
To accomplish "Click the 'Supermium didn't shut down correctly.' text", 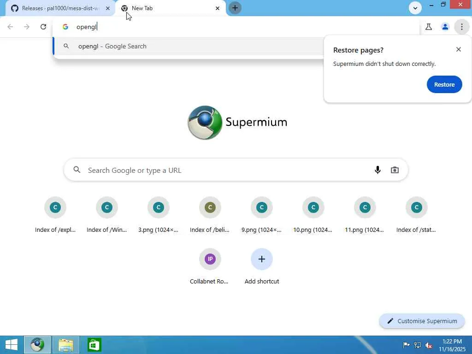I will (x=384, y=64).
